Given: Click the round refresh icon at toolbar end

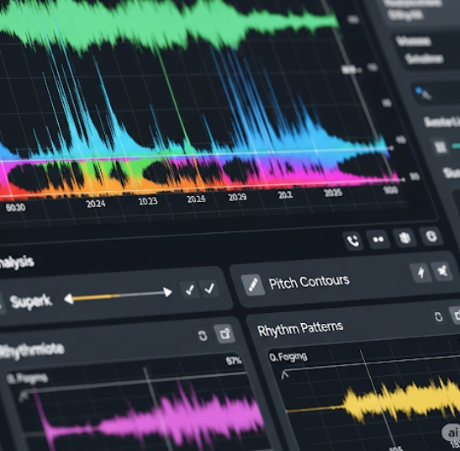Looking at the screenshot, I should [x=431, y=236].
